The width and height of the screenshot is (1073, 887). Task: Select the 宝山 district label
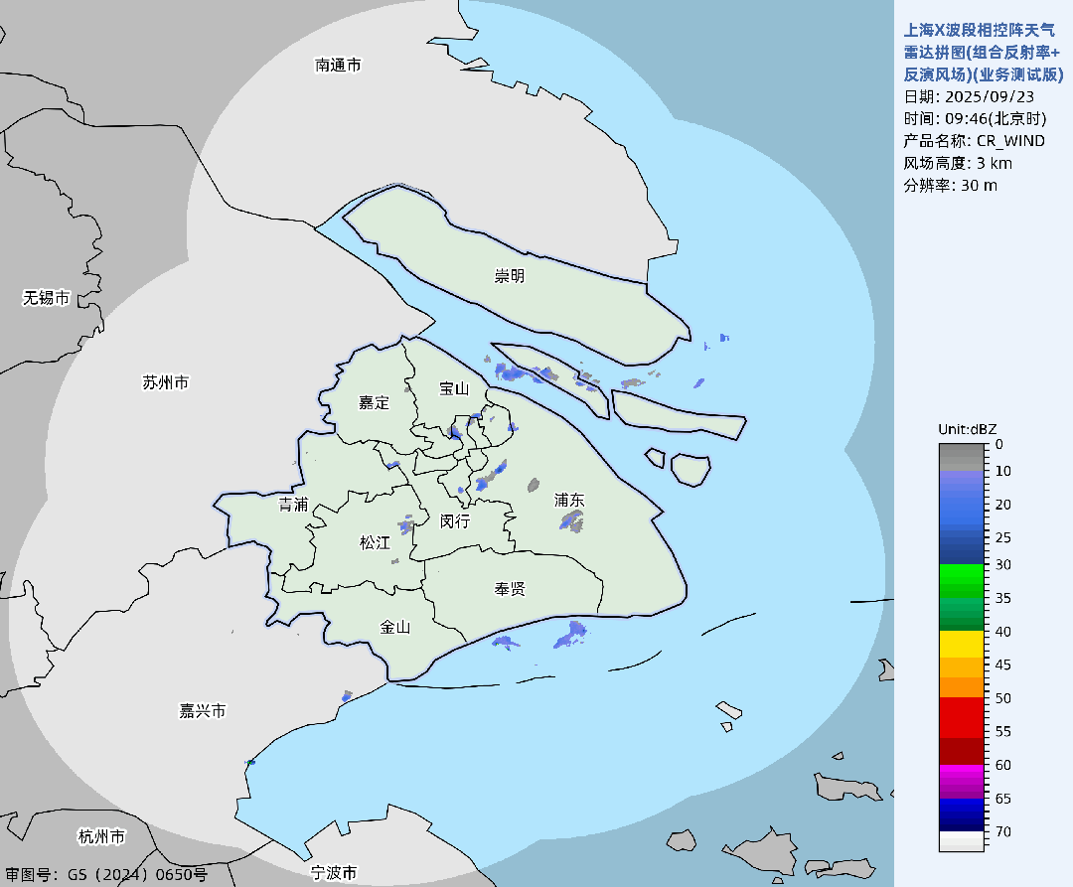click(x=454, y=388)
